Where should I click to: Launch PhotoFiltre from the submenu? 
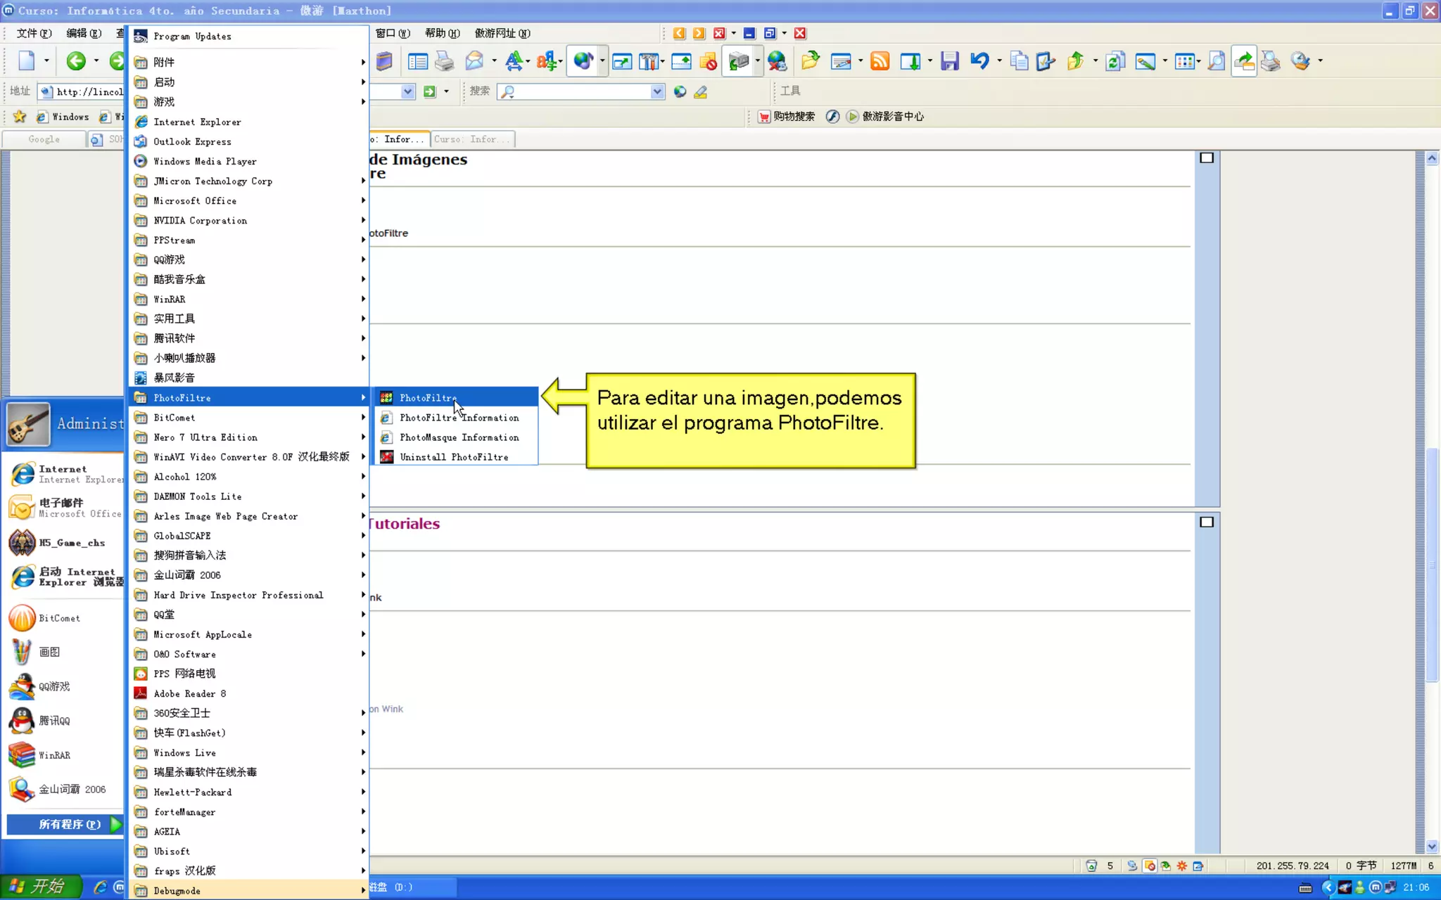[428, 398]
